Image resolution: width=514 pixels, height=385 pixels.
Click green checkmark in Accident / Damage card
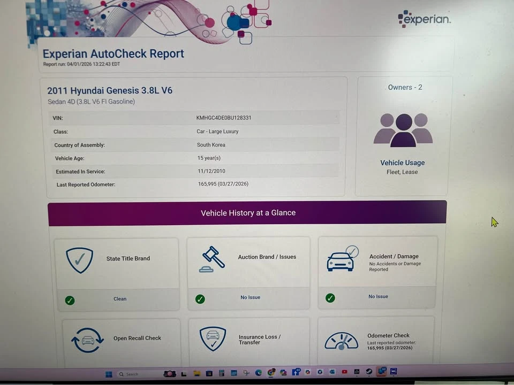(x=330, y=298)
